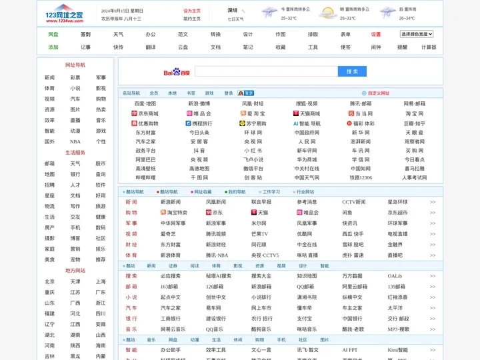Switch to the 本地 tab

click(x=173, y=93)
